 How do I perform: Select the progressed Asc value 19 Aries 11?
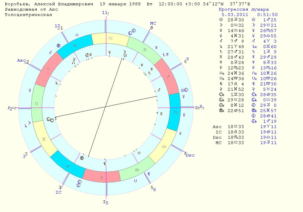pyautogui.click(x=268, y=127)
